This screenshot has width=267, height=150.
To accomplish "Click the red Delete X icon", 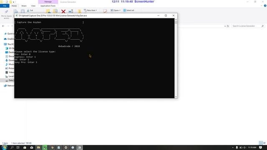I will coord(63,11).
